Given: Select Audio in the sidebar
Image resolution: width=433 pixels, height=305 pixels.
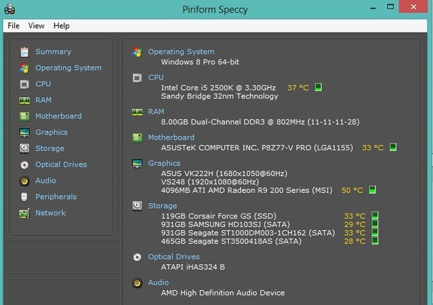Looking at the screenshot, I should click(x=46, y=181).
